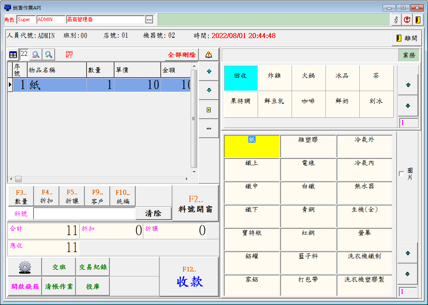This screenshot has height=305, width=428.
Task: Move order list selection up with arrow
Action: [x=208, y=72]
